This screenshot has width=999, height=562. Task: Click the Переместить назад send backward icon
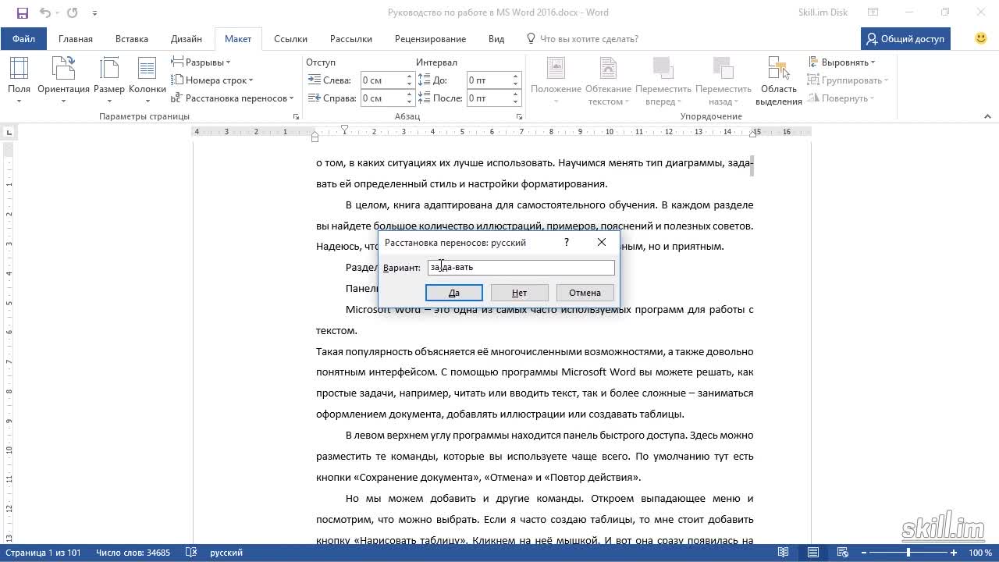pyautogui.click(x=723, y=81)
